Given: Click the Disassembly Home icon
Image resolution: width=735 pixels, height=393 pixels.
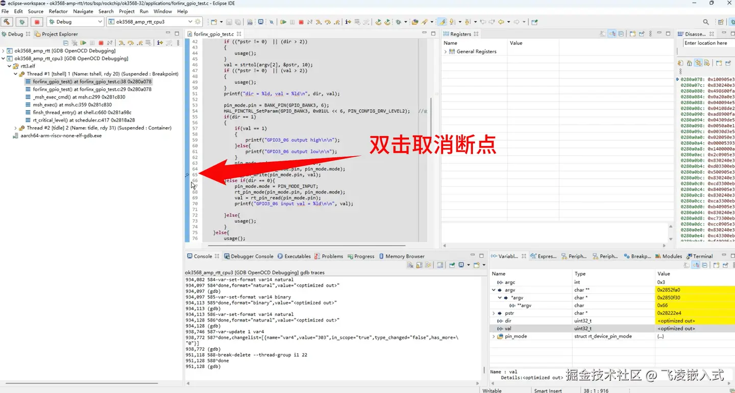Looking at the screenshot, I should 689,63.
